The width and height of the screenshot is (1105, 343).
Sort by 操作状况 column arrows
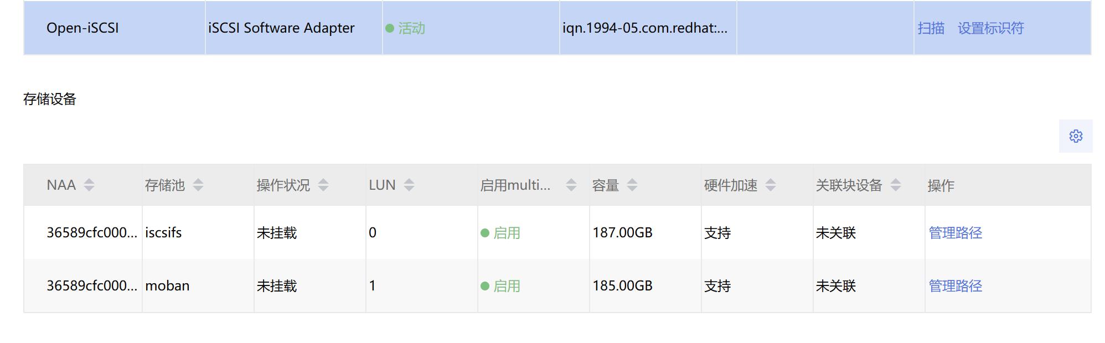(x=323, y=185)
